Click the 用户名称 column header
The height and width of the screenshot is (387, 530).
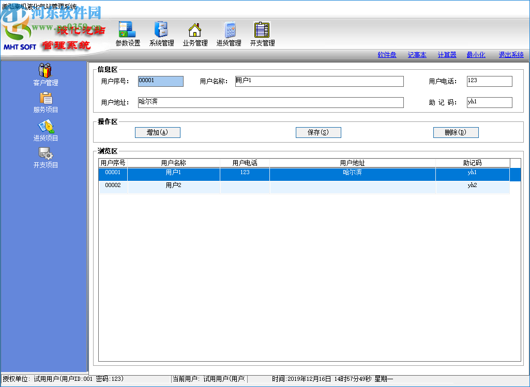click(x=174, y=163)
